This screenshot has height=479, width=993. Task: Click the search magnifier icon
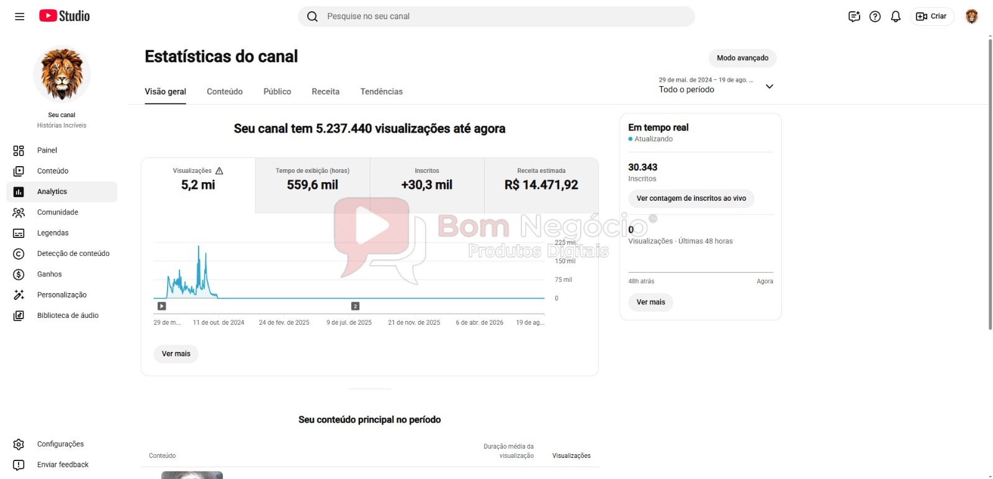click(312, 17)
